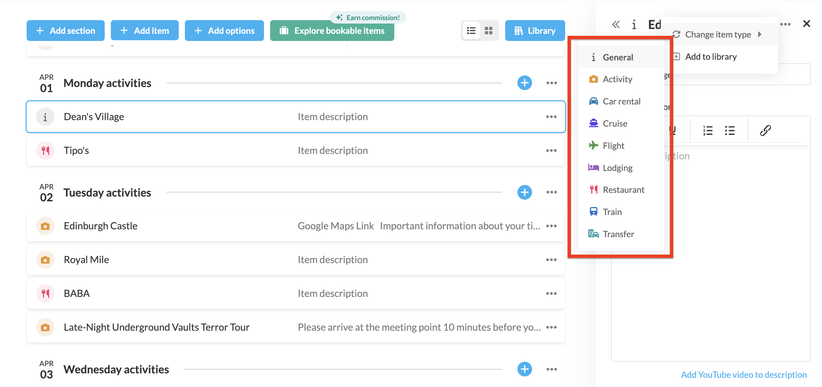Click the restaurant icon on Tipo's

click(45, 150)
